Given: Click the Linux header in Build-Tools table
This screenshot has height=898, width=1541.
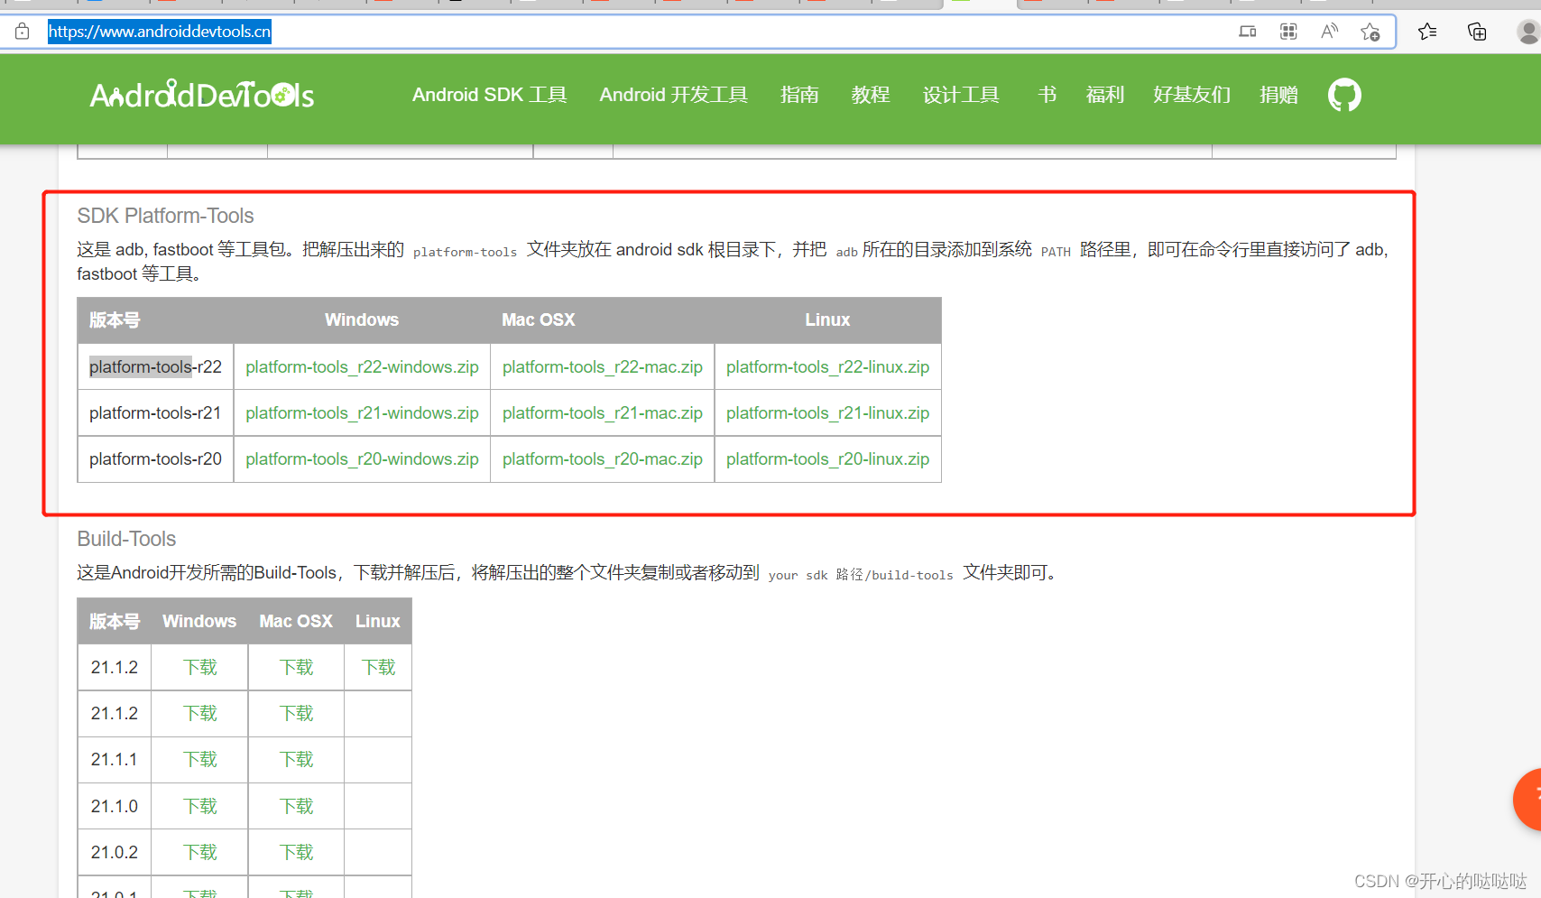Looking at the screenshot, I should 377,621.
